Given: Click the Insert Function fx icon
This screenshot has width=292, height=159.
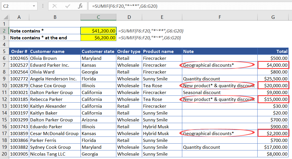Looking at the screenshot, I should click(x=81, y=6).
